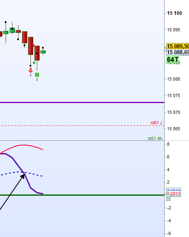The width and height of the screenshot is (189, 237).
Task: Click the green X exit signal marker
Action: click(37, 75)
